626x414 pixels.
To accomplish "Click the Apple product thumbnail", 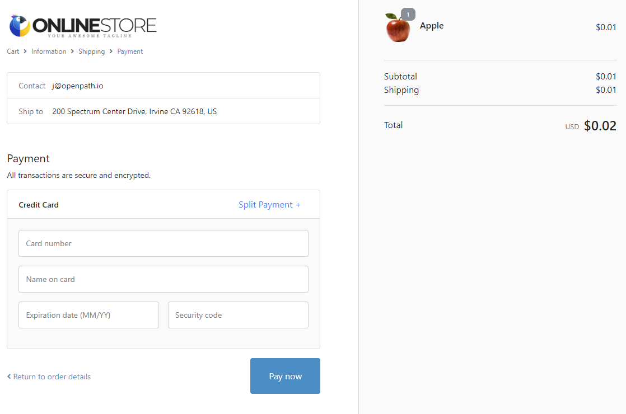I will [398, 27].
